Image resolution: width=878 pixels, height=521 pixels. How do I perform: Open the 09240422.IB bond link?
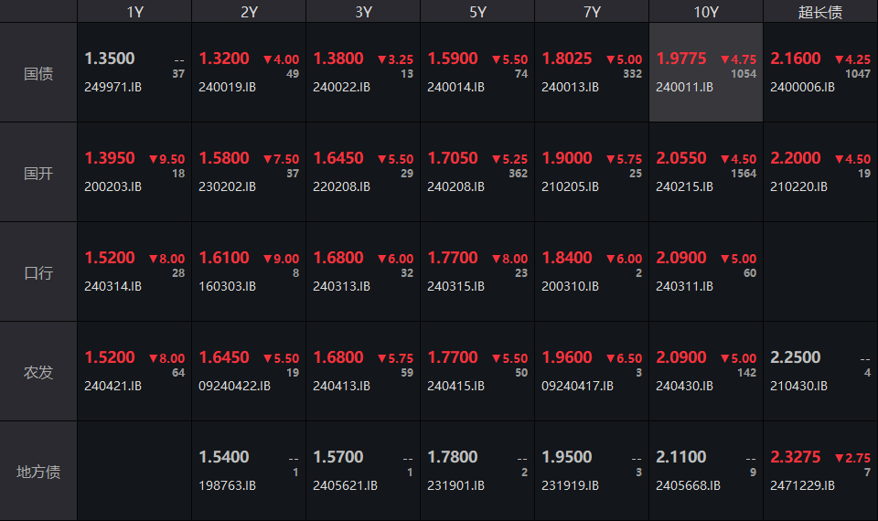(235, 386)
